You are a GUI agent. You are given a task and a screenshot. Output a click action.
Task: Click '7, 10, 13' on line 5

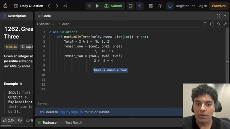pos(103,51)
